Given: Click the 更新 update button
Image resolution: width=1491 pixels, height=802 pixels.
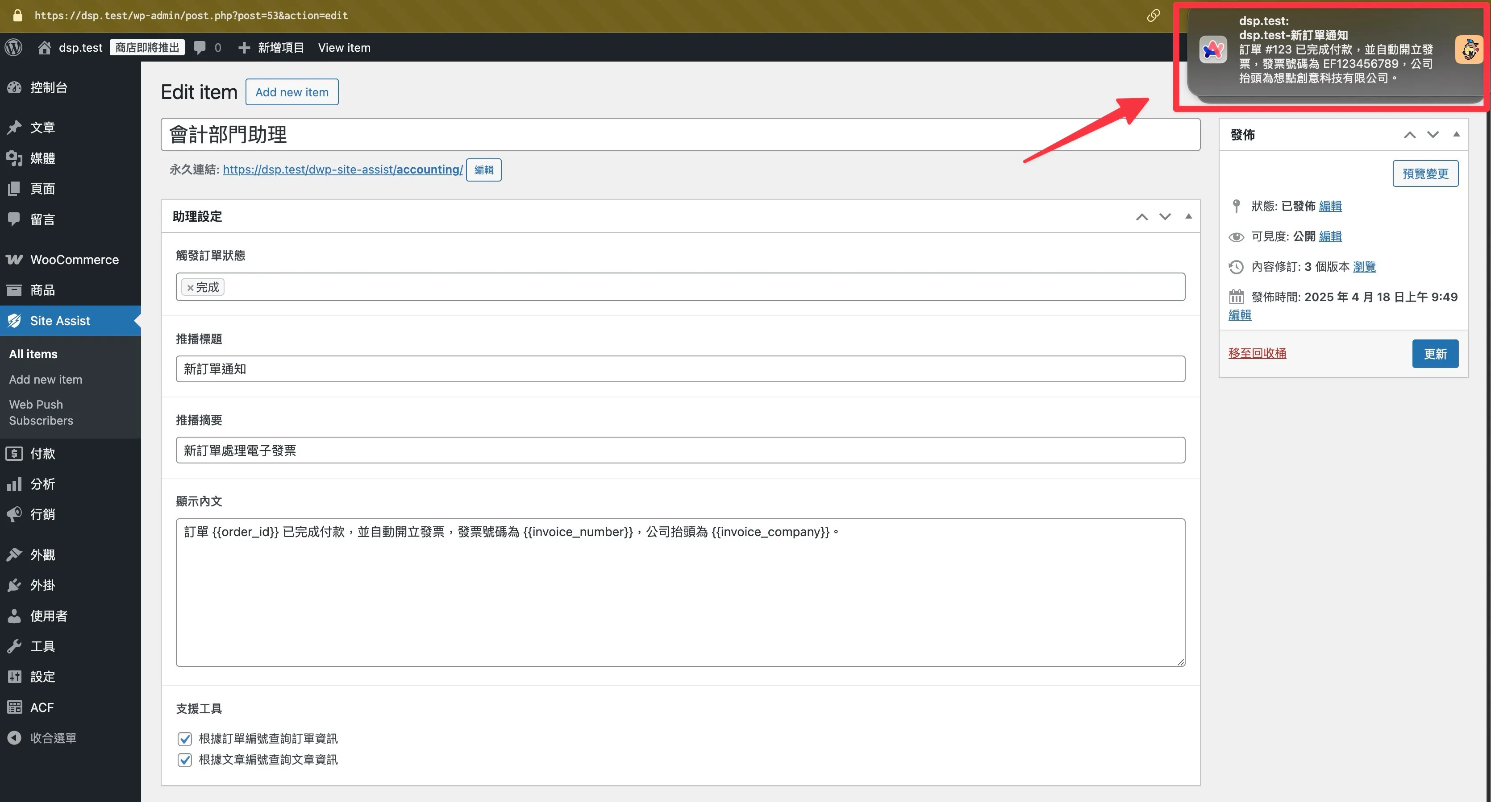Looking at the screenshot, I should [1436, 353].
